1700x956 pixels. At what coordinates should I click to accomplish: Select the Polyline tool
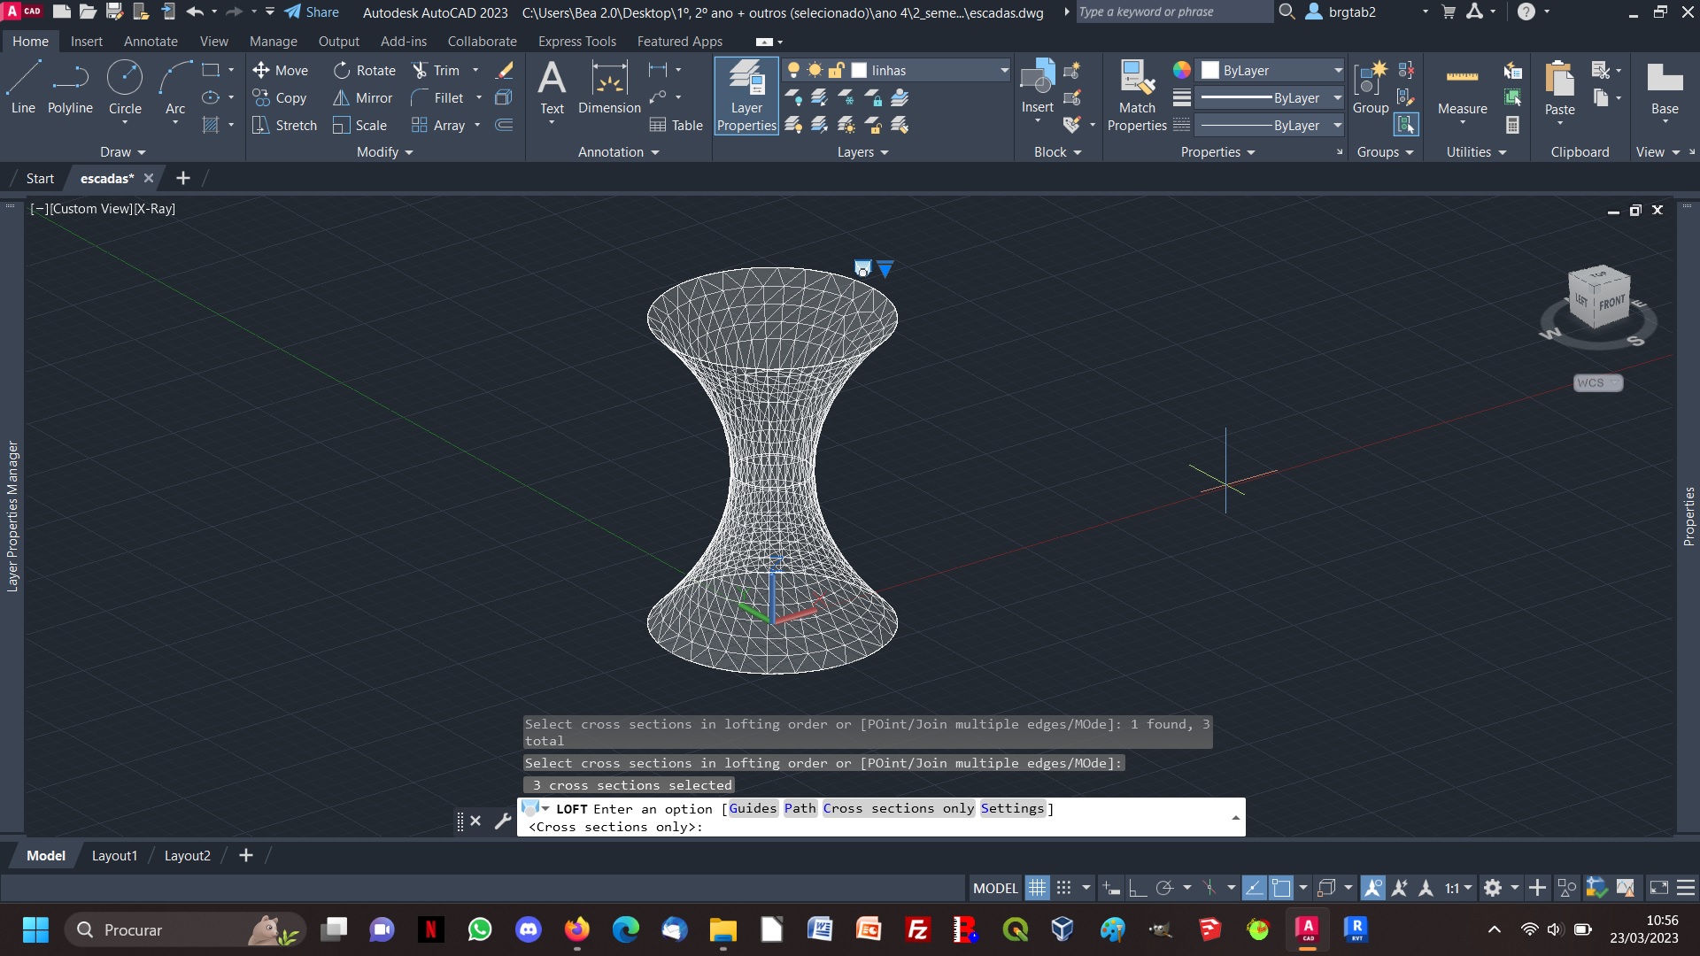pos(70,88)
